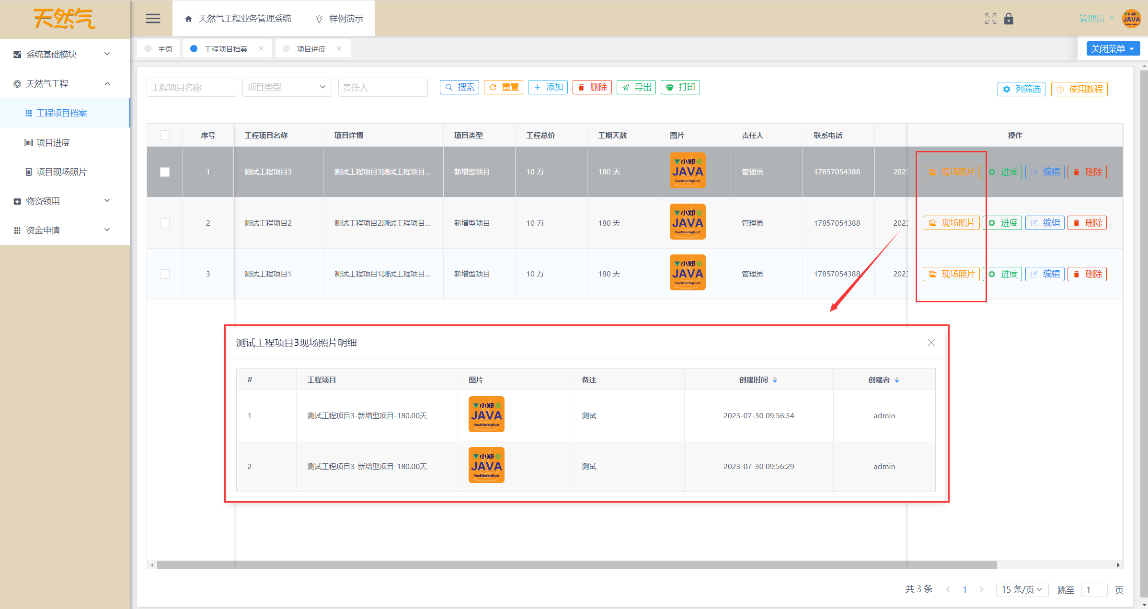Image resolution: width=1148 pixels, height=609 pixels.
Task: Open the 15 条/页 page size dropdown
Action: 1022,589
